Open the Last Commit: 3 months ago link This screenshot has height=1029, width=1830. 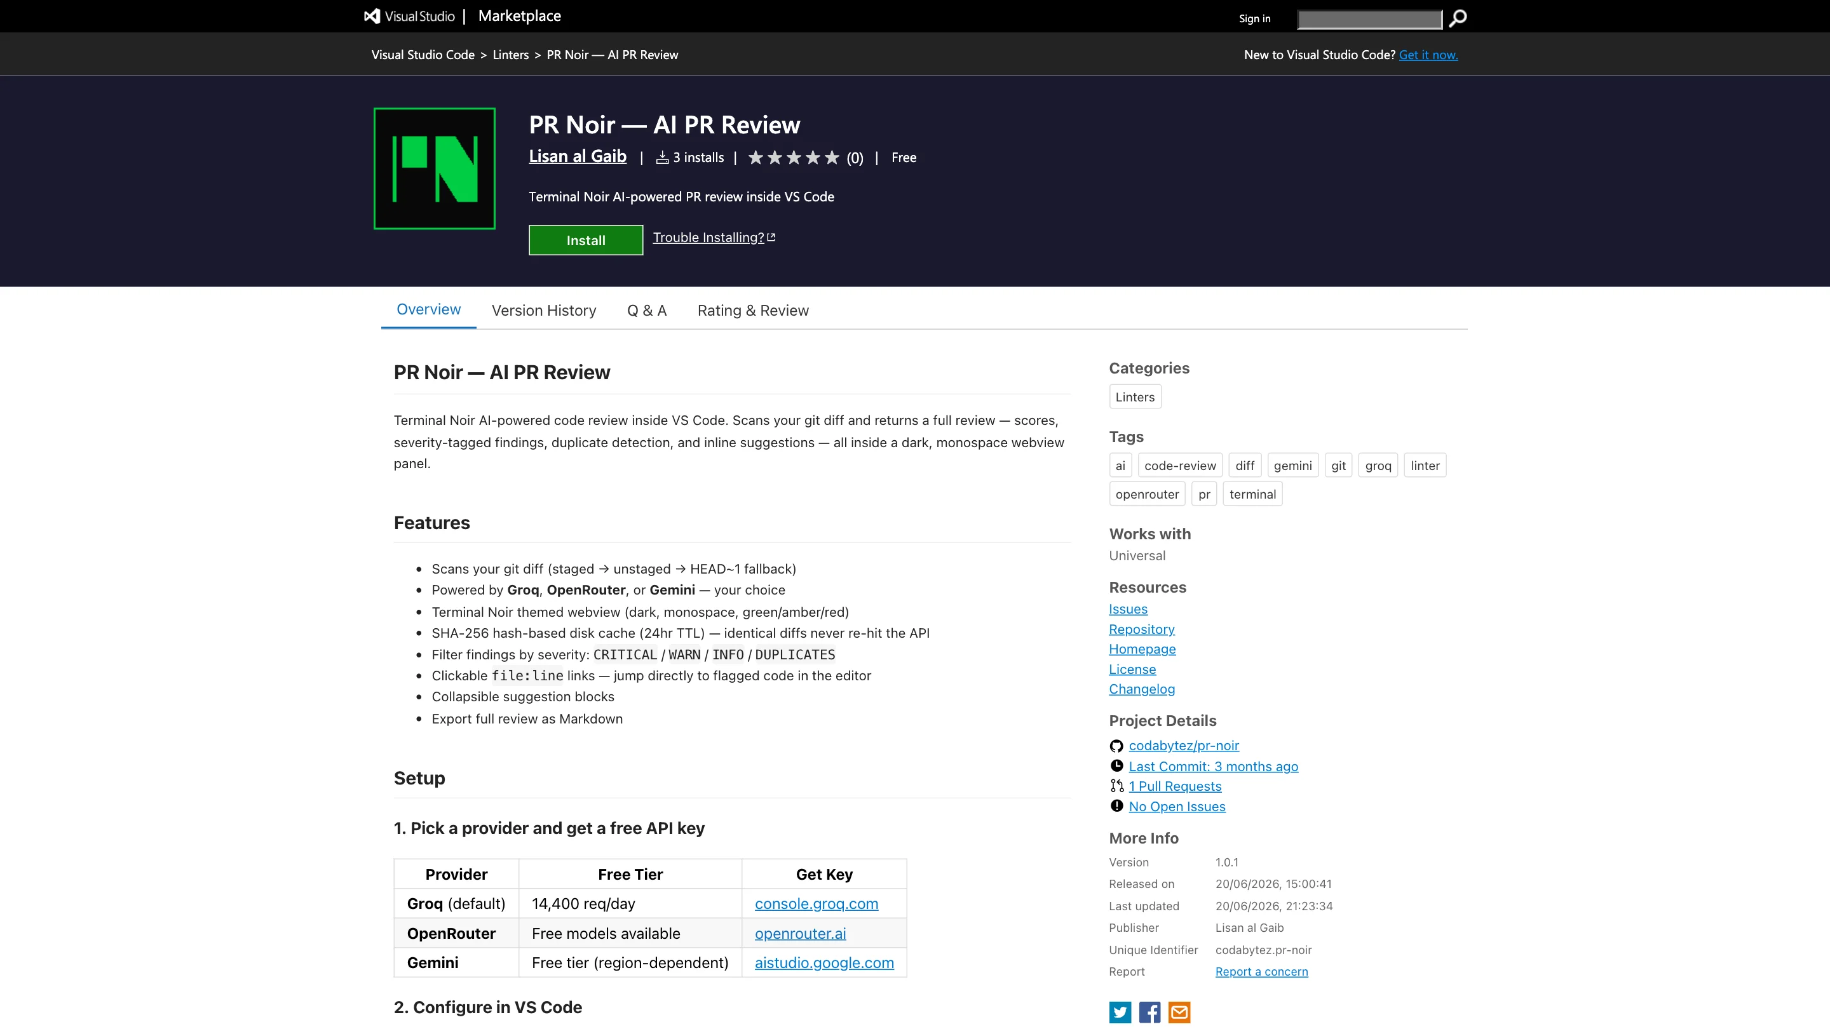point(1214,766)
